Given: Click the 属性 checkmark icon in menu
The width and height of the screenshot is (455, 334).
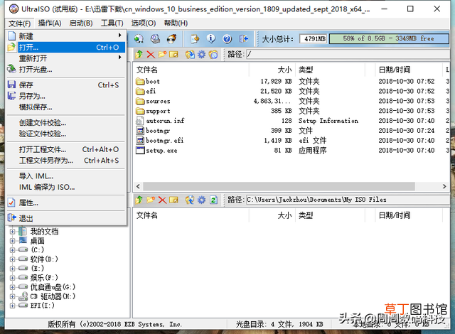Looking at the screenshot, I should pyautogui.click(x=11, y=203).
